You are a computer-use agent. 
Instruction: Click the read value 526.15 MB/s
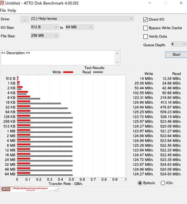(x=170, y=117)
